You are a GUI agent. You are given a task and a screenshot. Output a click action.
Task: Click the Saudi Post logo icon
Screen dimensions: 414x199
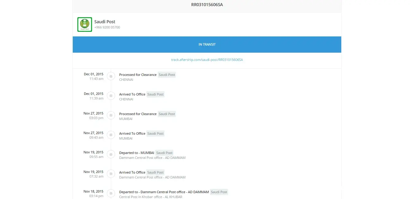pos(84,24)
